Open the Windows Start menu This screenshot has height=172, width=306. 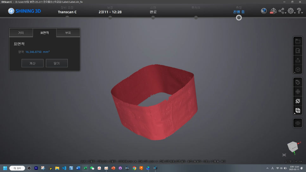[5, 168]
